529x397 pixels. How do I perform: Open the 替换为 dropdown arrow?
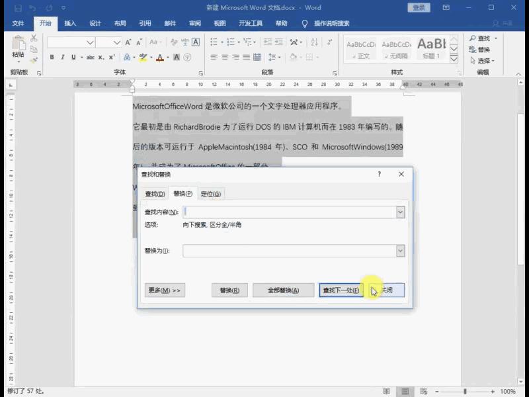(401, 251)
